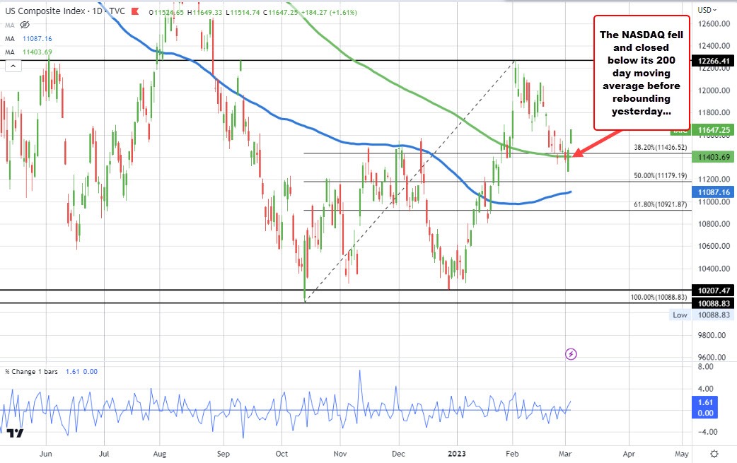This screenshot has height=463, width=737.
Task: Click the 10207.47 black price label
Action: 714,291
